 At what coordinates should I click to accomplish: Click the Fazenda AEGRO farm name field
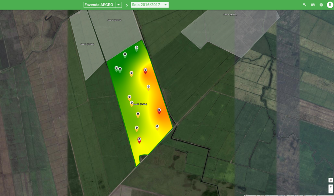[99, 5]
